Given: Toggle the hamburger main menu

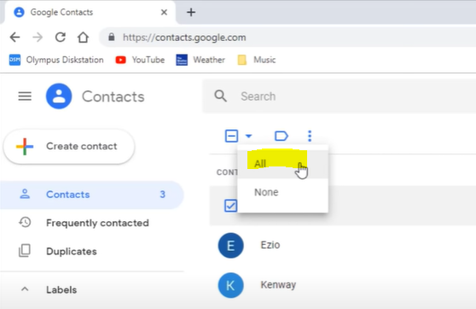Looking at the screenshot, I should pos(25,96).
